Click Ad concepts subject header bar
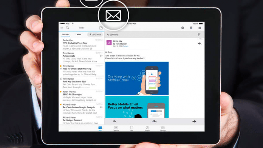 pos(154,34)
